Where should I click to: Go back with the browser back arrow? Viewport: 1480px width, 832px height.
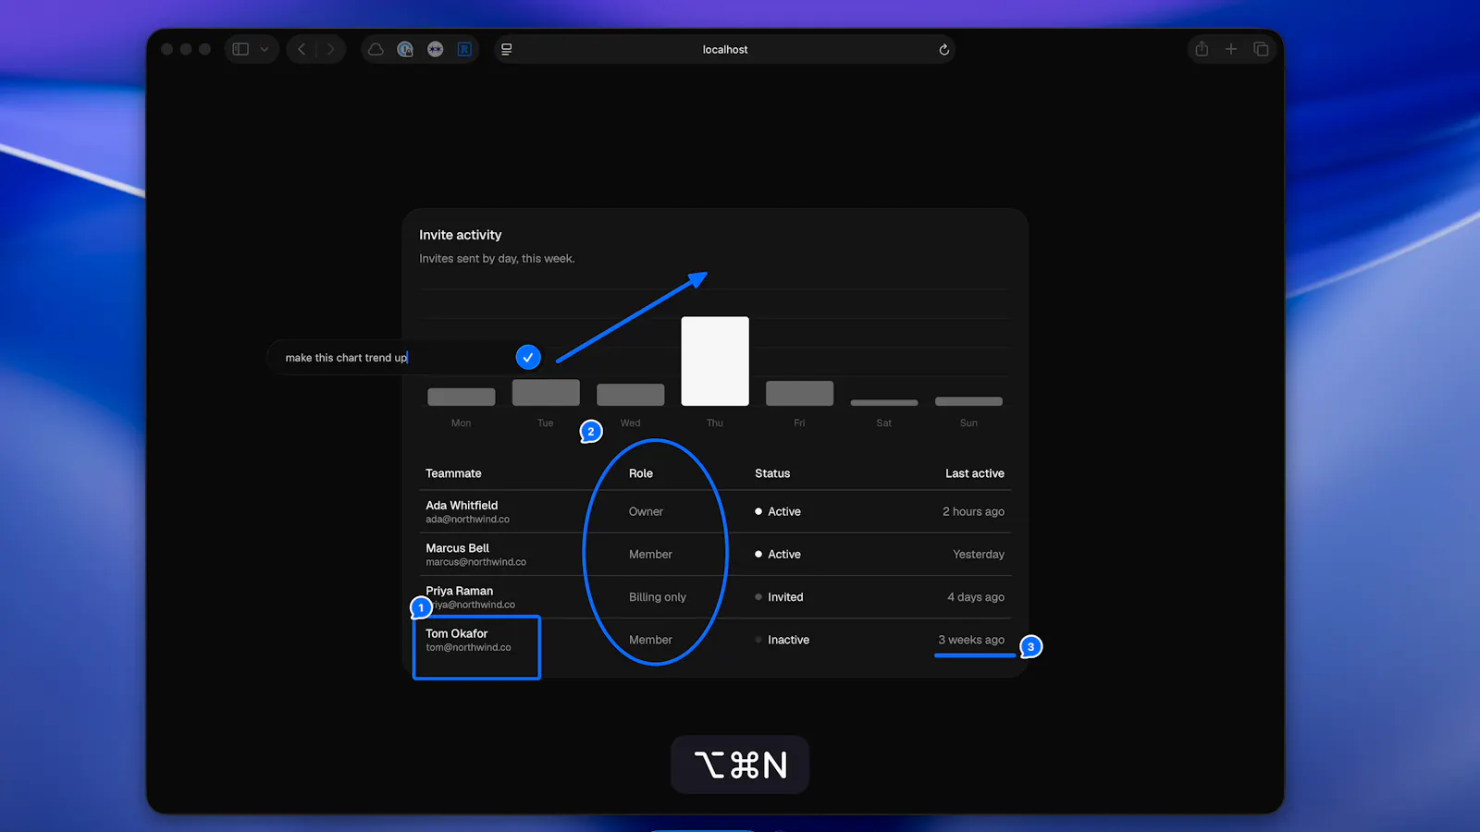coord(302,49)
